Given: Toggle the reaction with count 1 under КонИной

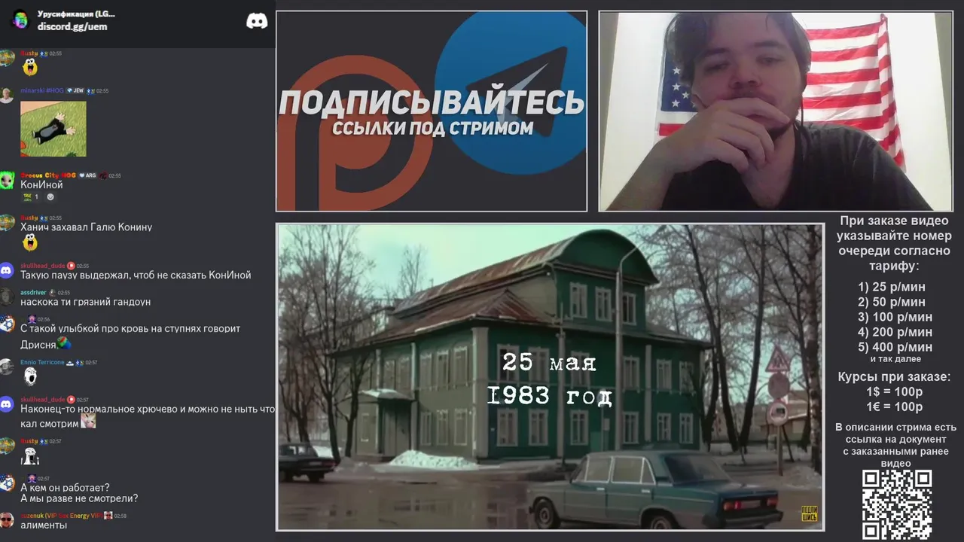Looking at the screenshot, I should coord(32,197).
